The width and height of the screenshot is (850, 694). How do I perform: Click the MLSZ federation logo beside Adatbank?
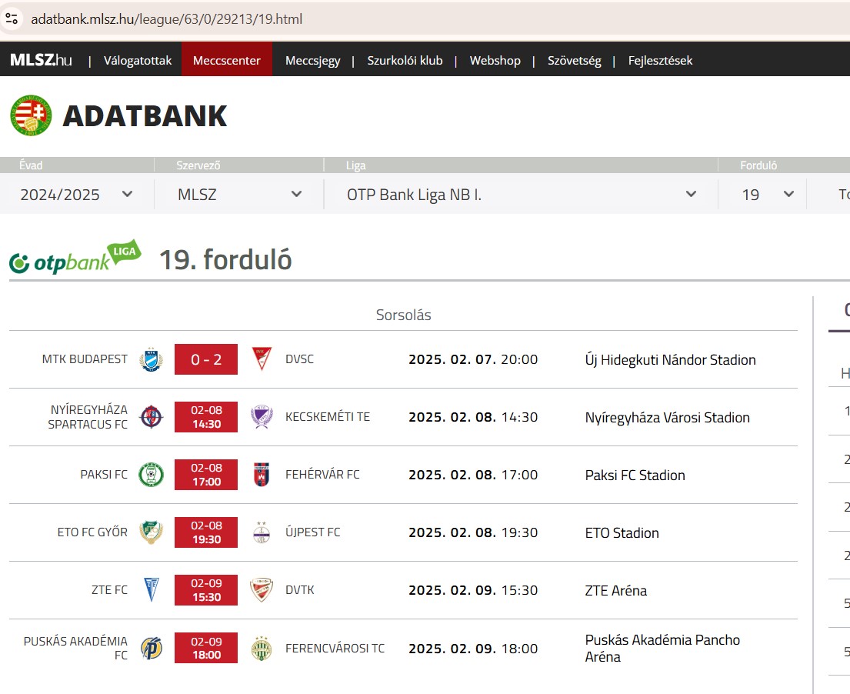tap(31, 115)
